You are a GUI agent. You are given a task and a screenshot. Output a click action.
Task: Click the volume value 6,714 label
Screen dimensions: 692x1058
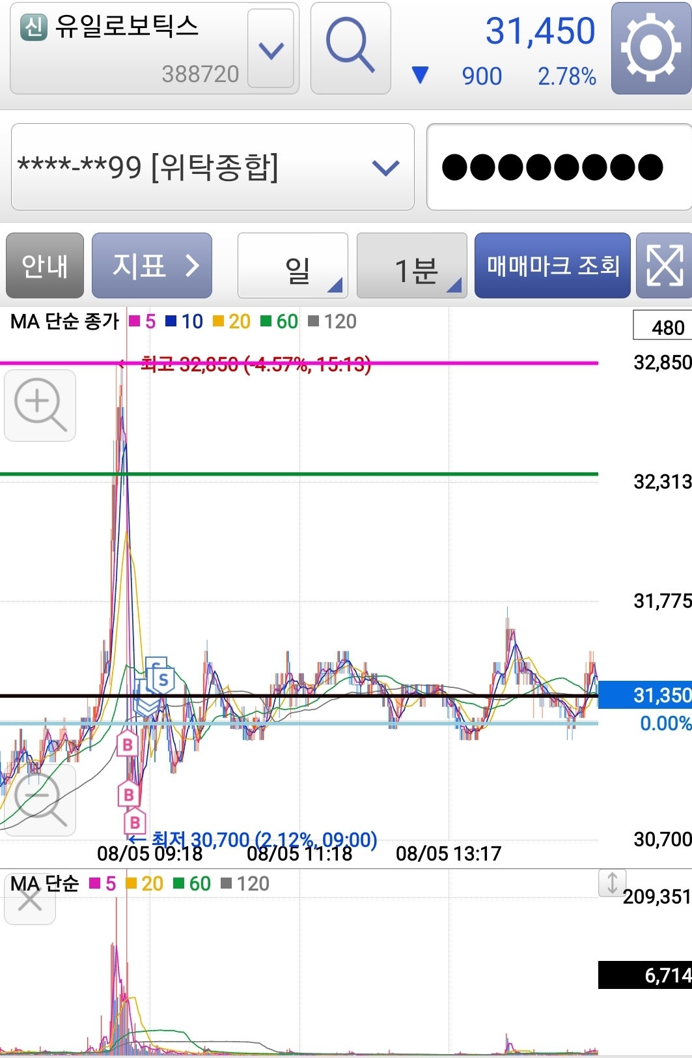(645, 975)
